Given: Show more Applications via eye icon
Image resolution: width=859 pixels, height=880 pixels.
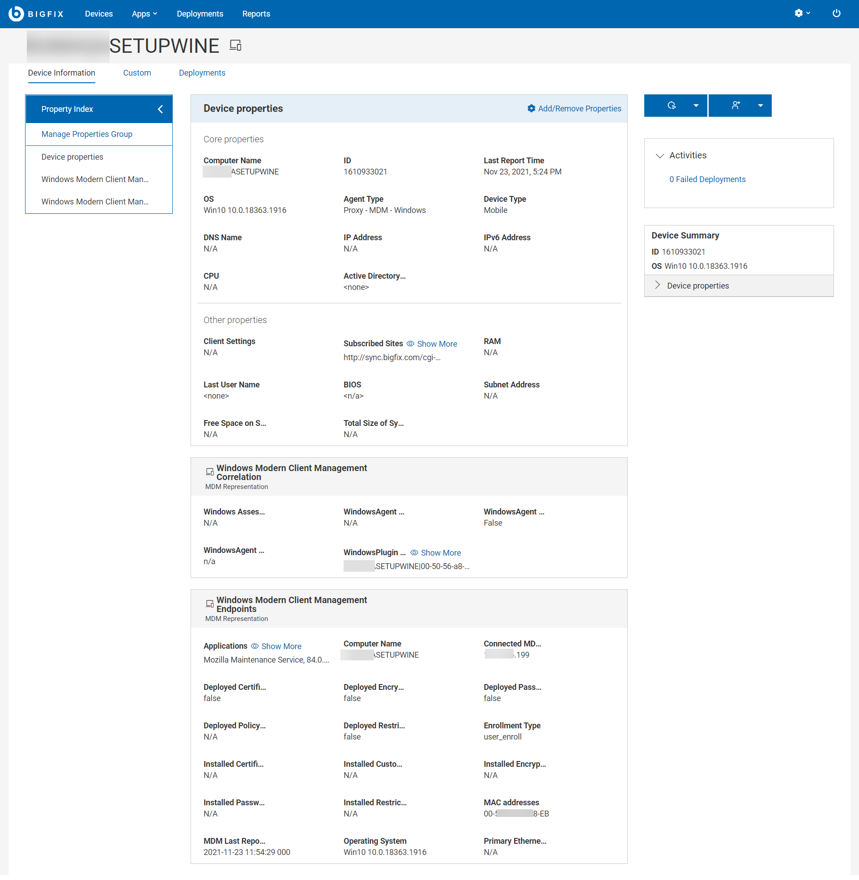Looking at the screenshot, I should pos(255,646).
